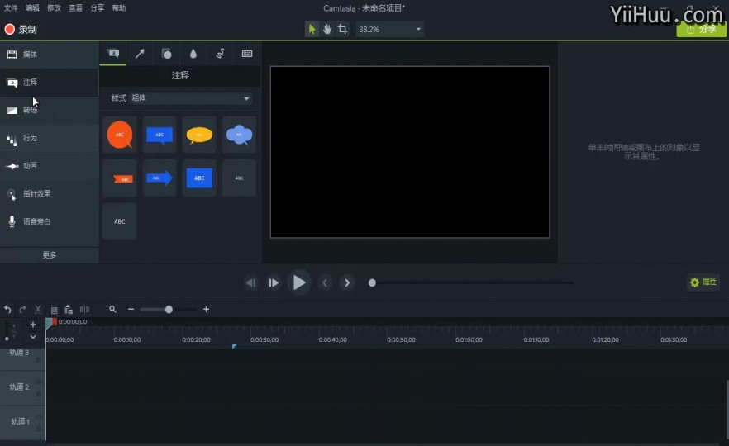
Task: Switch to the keystroke callout keyboard tab
Action: pyautogui.click(x=247, y=54)
